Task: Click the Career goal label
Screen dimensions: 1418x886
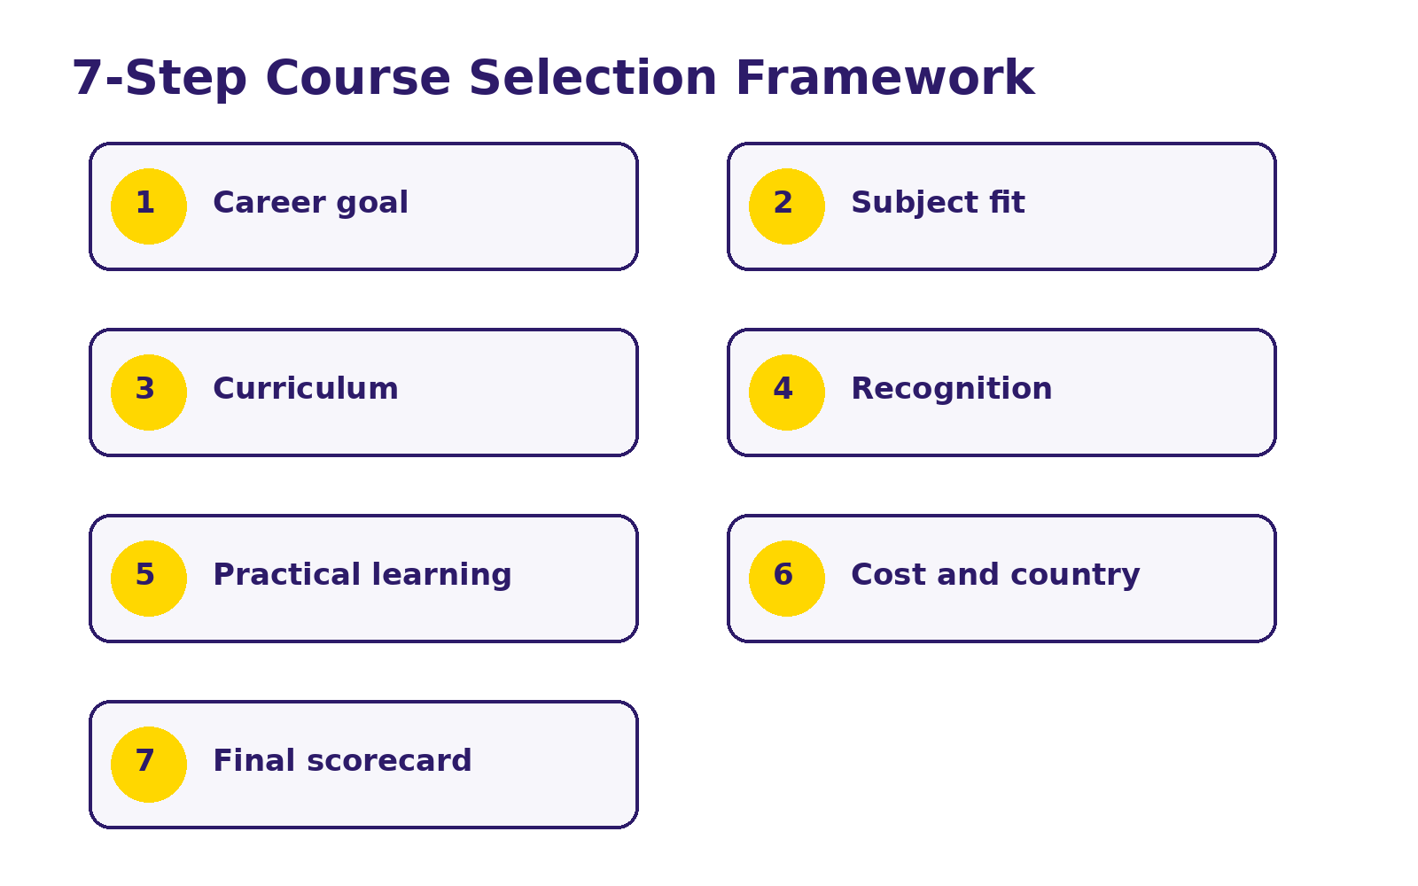Action: 310,203
